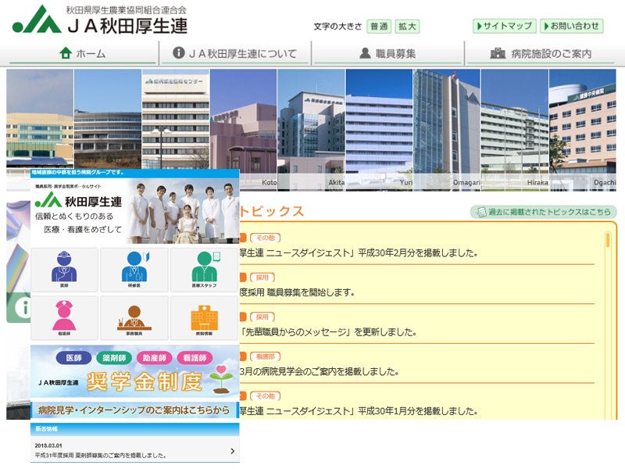Image resolution: width=625 pixels, height=469 pixels.
Task: Select the Yuri hospital photo
Action: [379, 130]
